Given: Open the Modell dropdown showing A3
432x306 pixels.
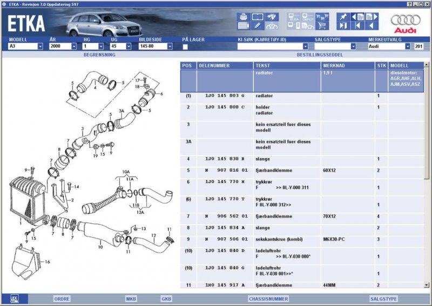Looking at the screenshot, I should (40, 46).
